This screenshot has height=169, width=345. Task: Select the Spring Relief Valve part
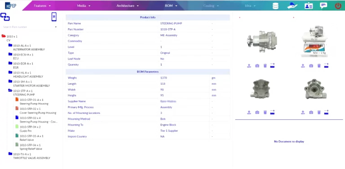click(31, 147)
